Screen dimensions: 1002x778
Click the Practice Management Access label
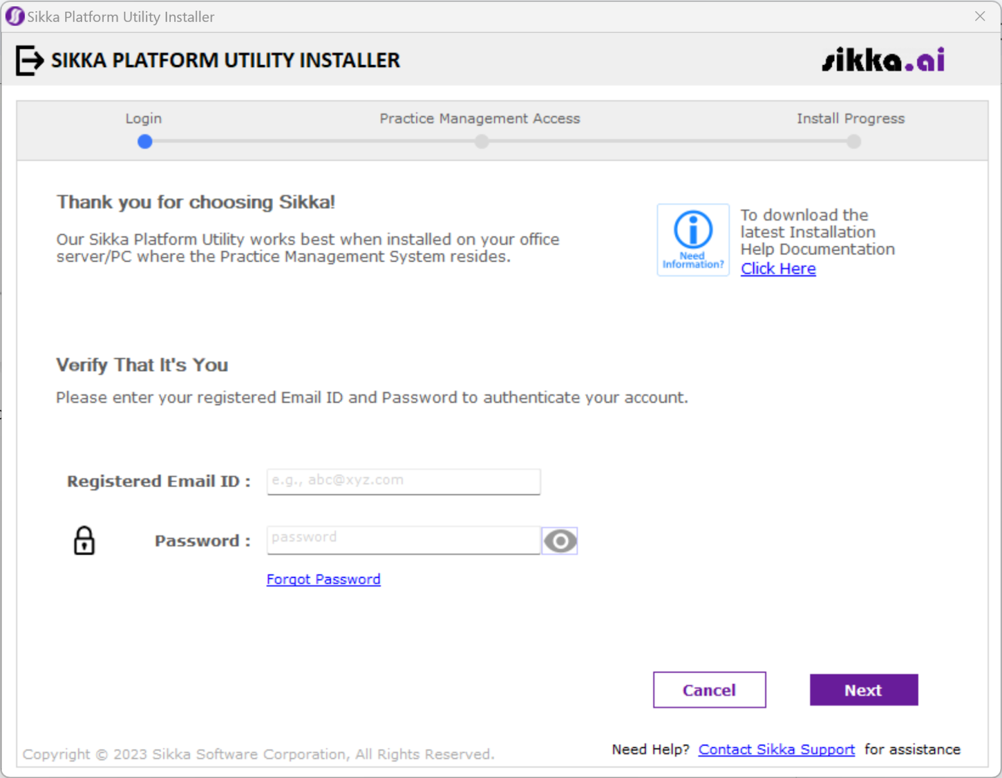click(480, 118)
